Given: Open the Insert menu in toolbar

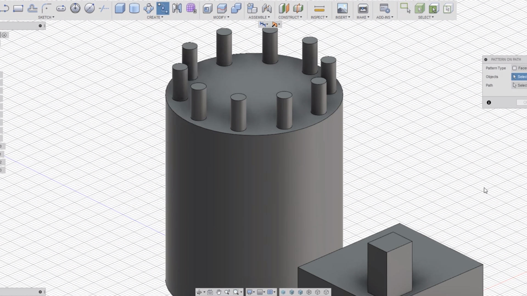Looking at the screenshot, I should 342,17.
